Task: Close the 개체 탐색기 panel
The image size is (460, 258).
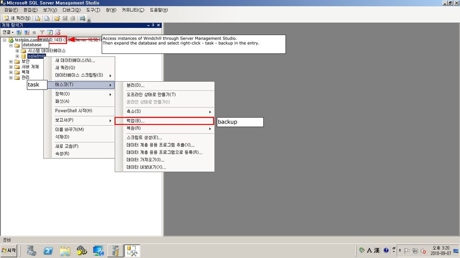Action: coord(158,25)
